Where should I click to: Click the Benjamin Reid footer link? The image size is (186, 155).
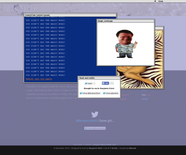(x=95, y=148)
